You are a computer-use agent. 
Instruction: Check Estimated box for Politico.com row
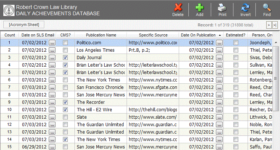236,43
